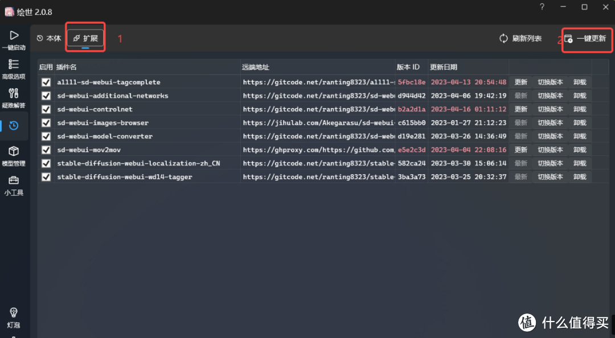Select the version management clock icon
615x338 pixels.
point(14,125)
